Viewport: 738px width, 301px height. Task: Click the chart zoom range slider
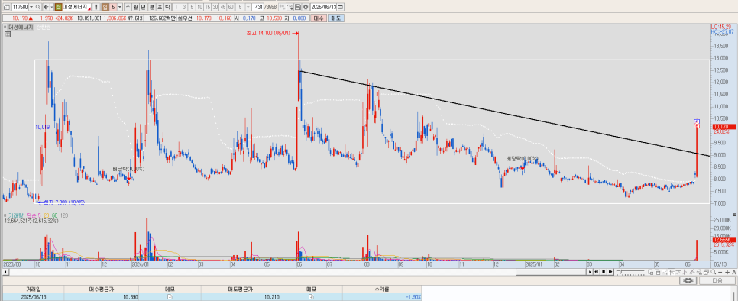point(630,272)
